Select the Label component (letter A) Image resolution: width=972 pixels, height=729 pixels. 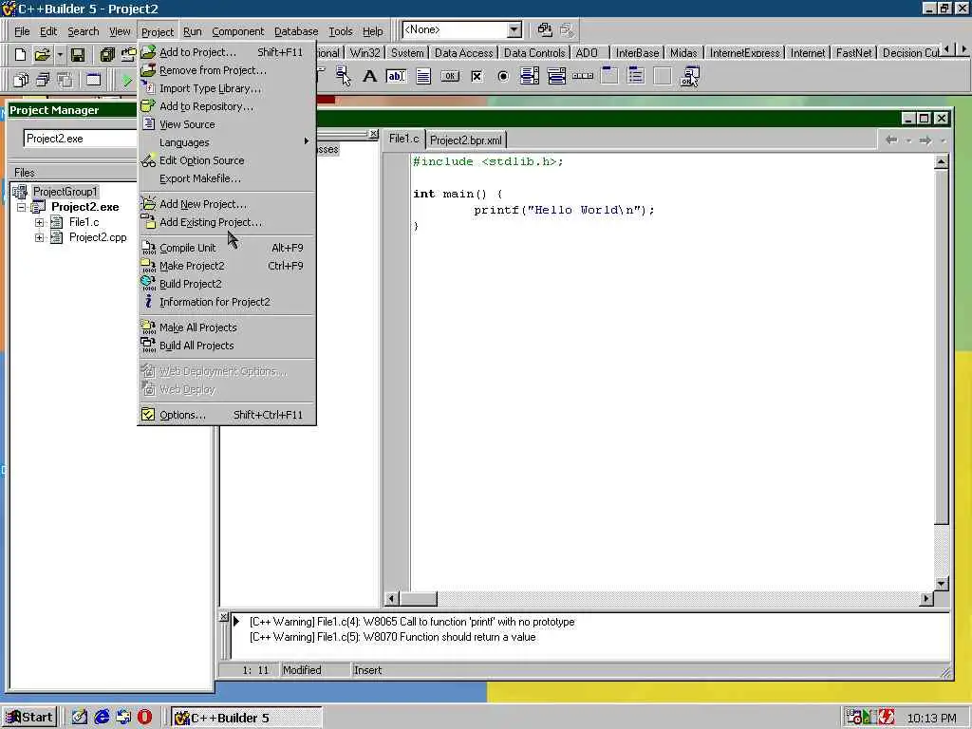pyautogui.click(x=369, y=76)
